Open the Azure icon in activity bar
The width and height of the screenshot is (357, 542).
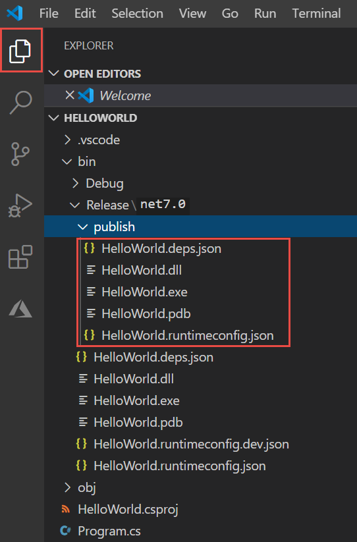[x=20, y=308]
